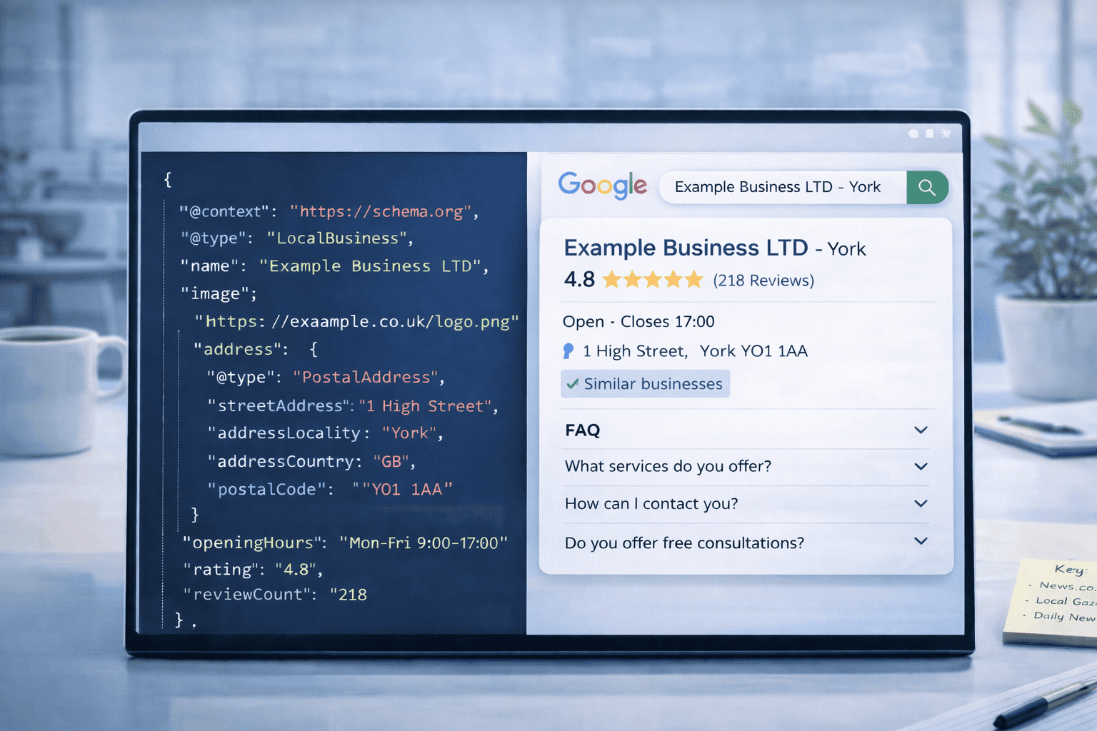
Task: Click the "reviewCount" key in code
Action: pyautogui.click(x=248, y=595)
